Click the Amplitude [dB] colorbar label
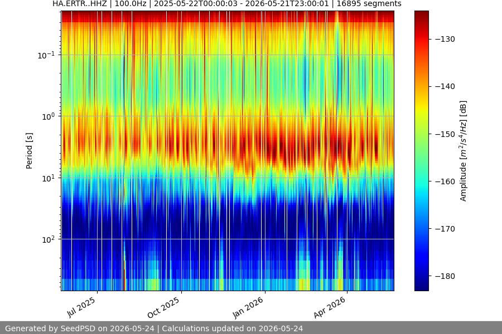Screen dimensions: 502x334 pyautogui.click(x=464, y=151)
